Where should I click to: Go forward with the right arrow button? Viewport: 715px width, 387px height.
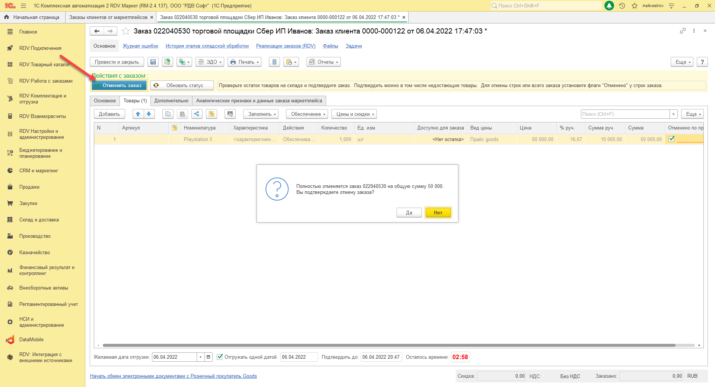[x=110, y=31]
